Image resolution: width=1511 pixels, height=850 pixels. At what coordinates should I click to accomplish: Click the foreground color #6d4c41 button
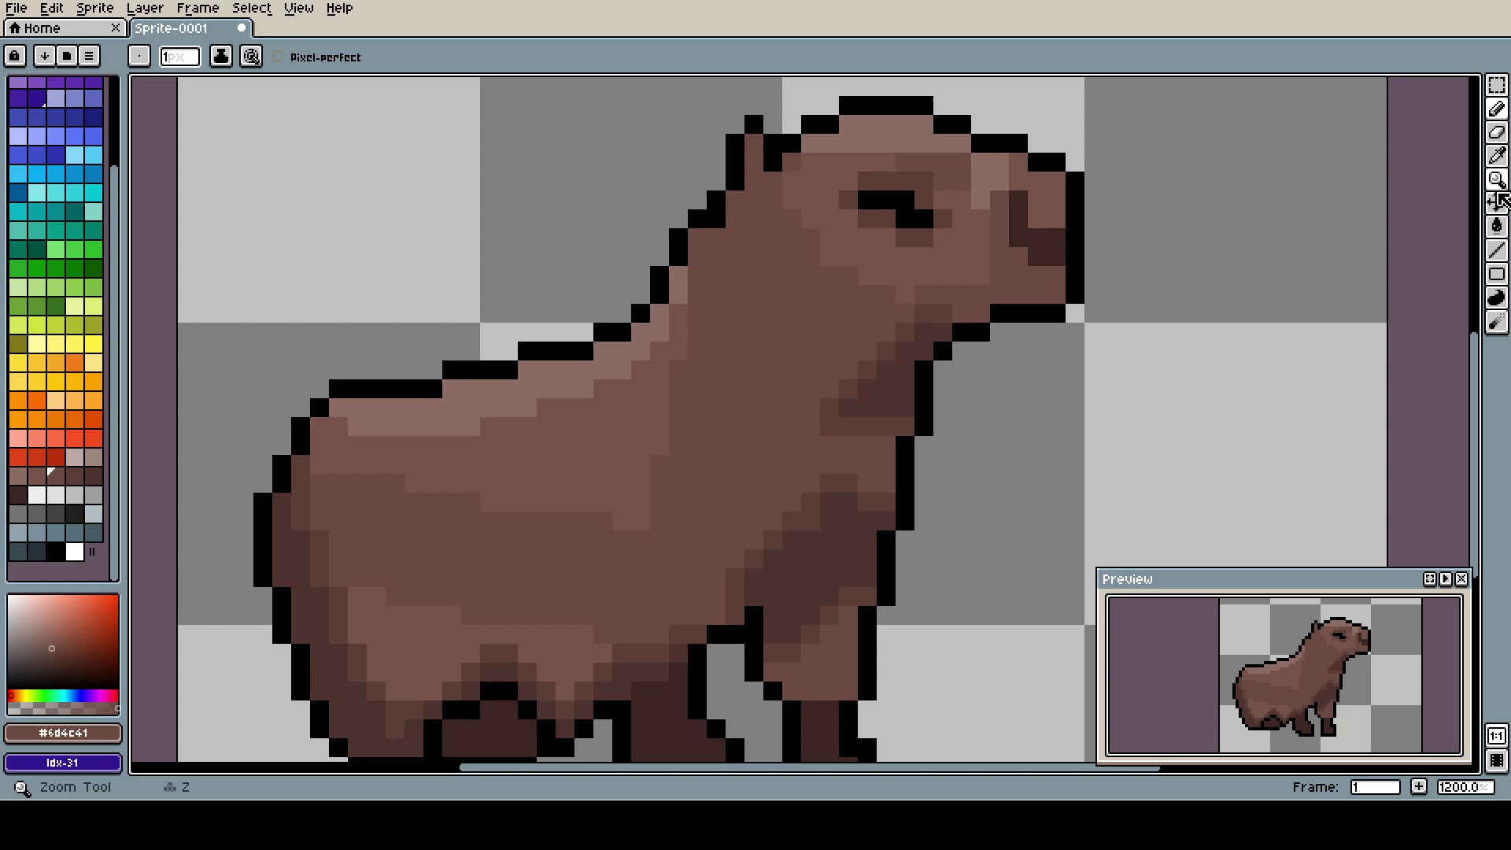[63, 733]
